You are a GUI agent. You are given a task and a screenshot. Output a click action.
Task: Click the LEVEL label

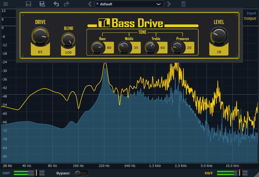219,22
